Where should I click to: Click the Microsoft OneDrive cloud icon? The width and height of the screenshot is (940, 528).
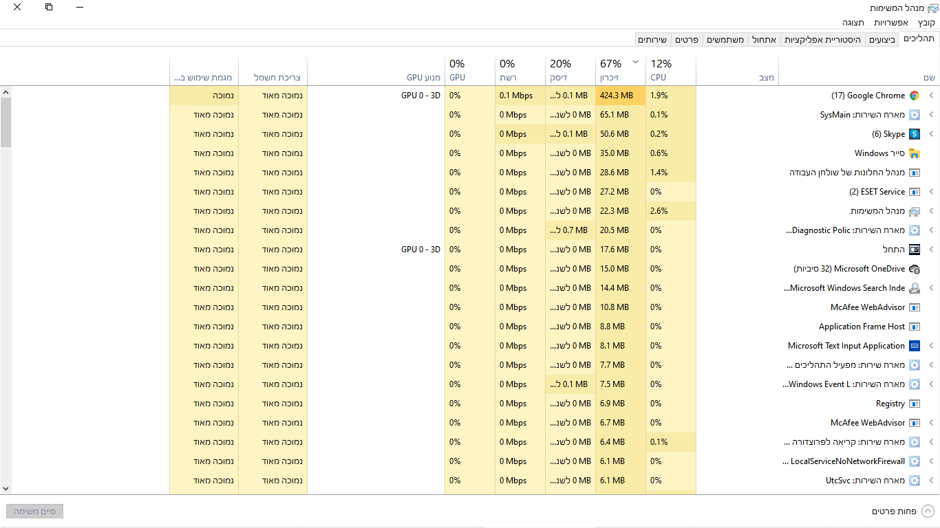(x=915, y=269)
